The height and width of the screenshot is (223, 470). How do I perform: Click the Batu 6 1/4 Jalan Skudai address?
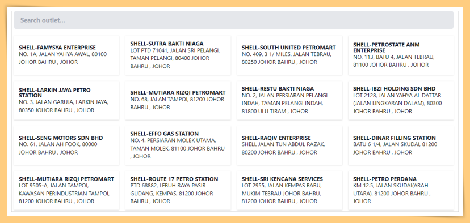point(395,148)
